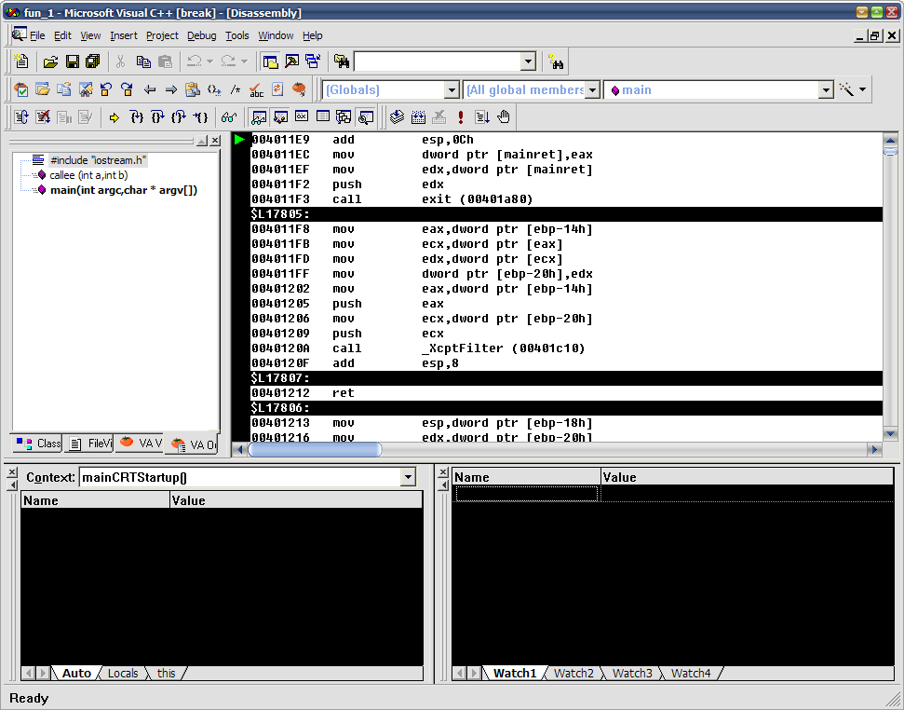Switch to the Watch2 tab
Viewport: 904px width, 710px height.
pos(574,673)
